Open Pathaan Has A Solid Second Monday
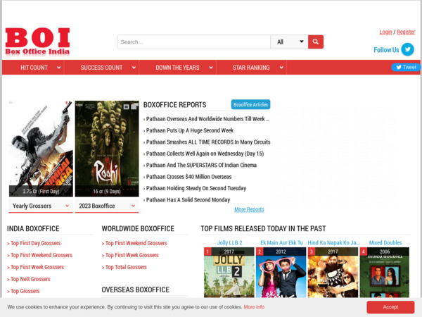Screen dimensions: 422x317 click(x=188, y=200)
